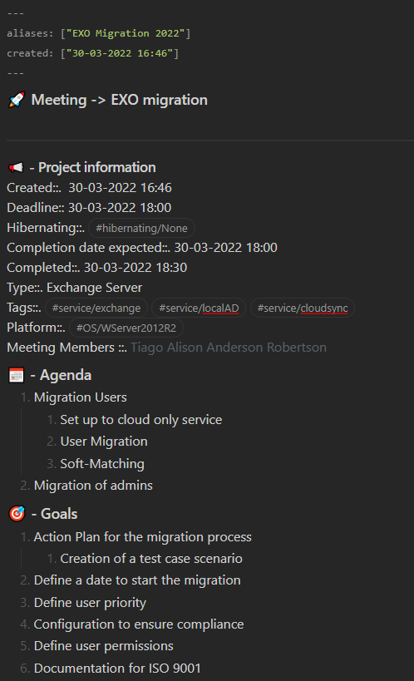Select the #service/localAD tag
414x681 pixels.
(199, 308)
